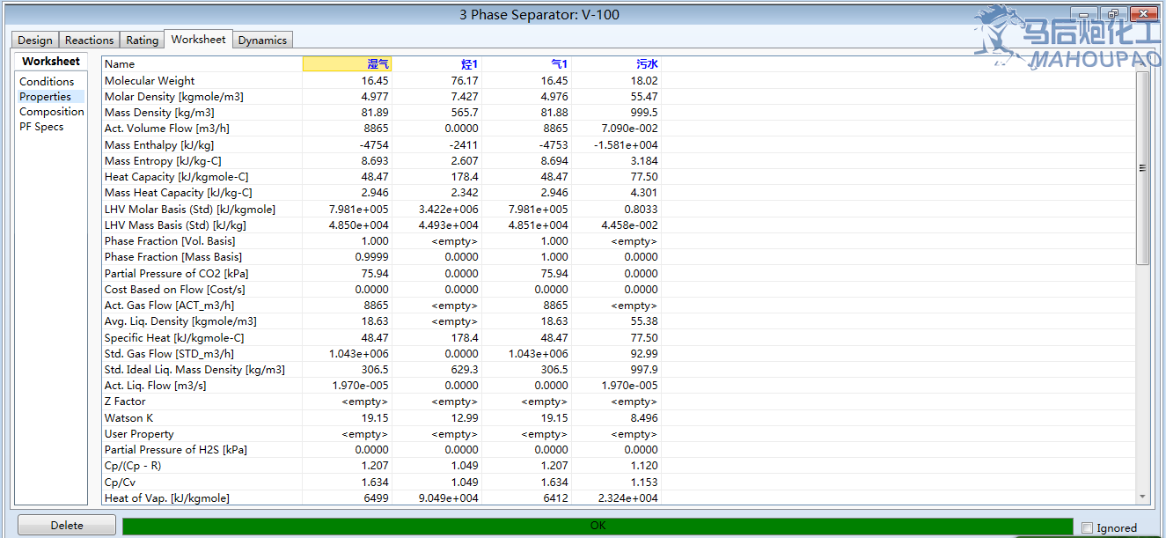Select the 湿气 stream column header
1166x538 pixels.
[348, 64]
